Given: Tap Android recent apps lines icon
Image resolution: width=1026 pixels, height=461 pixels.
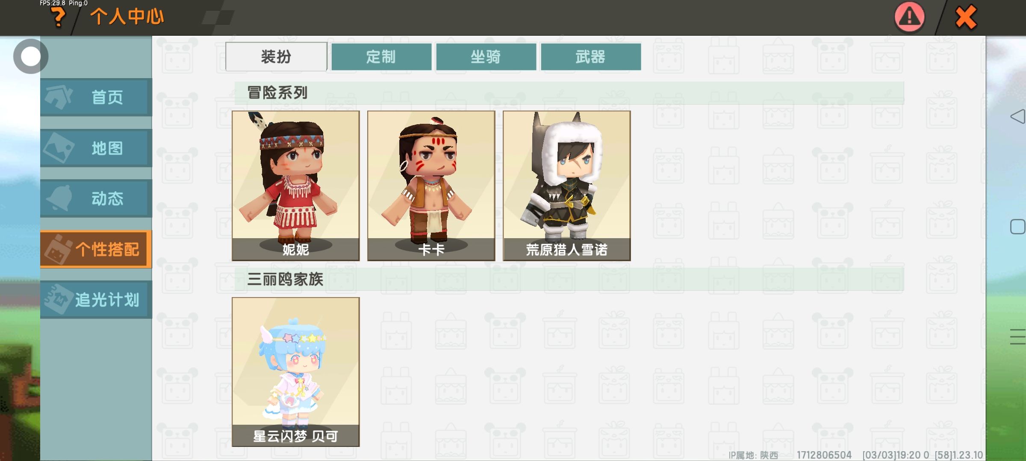Looking at the screenshot, I should point(1018,337).
